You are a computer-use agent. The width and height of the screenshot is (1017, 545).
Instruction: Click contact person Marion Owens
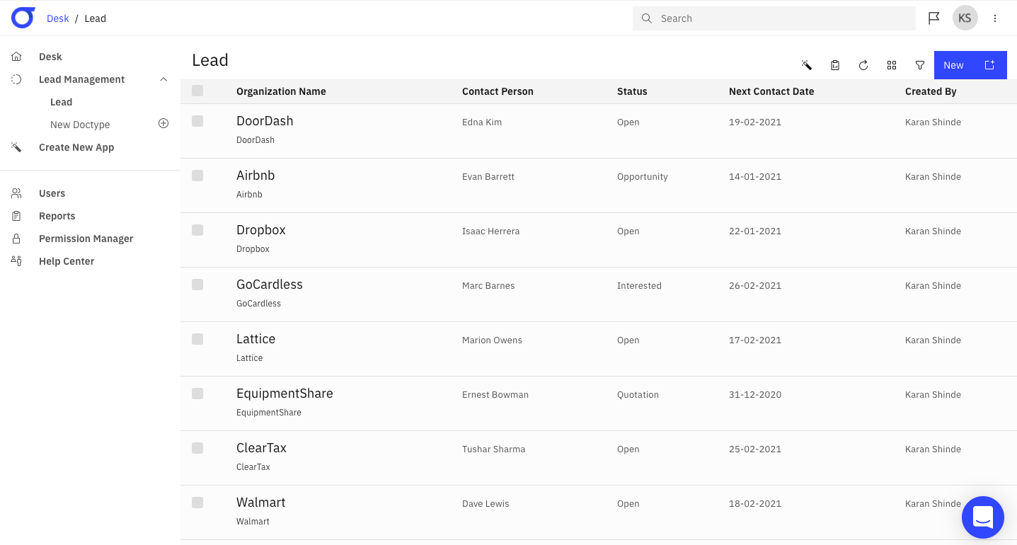[492, 340]
